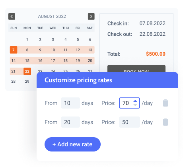The height and width of the screenshot is (167, 183).
Task: Focus the price 50 per day field
Action: click(129, 122)
